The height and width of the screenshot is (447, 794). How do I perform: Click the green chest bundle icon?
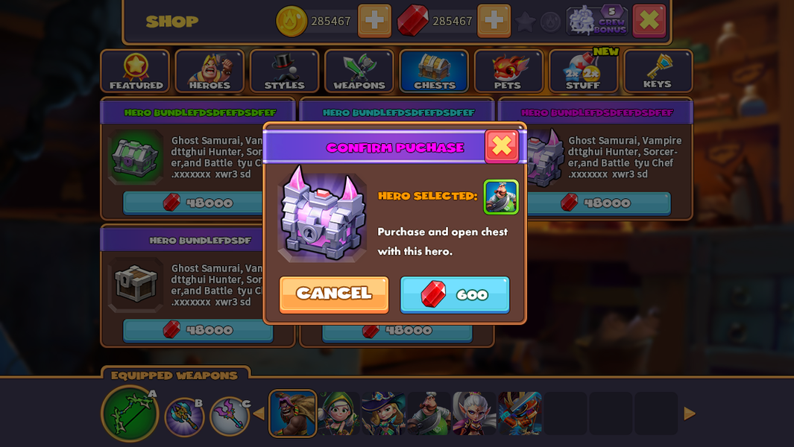(135, 156)
